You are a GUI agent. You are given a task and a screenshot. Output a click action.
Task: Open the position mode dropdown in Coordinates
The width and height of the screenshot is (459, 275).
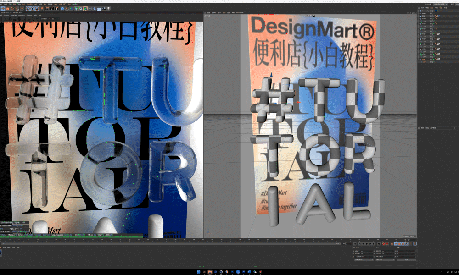364,260
